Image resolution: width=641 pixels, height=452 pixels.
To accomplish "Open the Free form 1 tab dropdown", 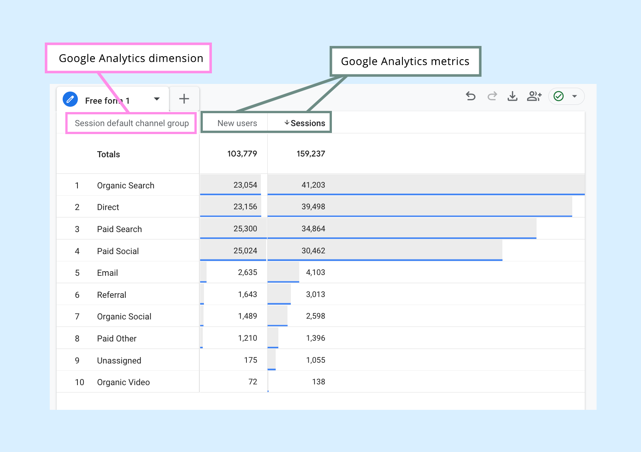I will point(156,99).
